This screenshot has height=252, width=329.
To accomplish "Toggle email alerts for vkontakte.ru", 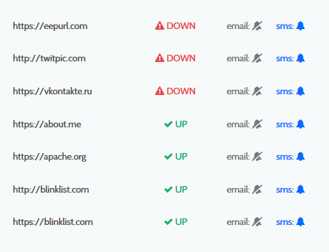I will point(257,91).
